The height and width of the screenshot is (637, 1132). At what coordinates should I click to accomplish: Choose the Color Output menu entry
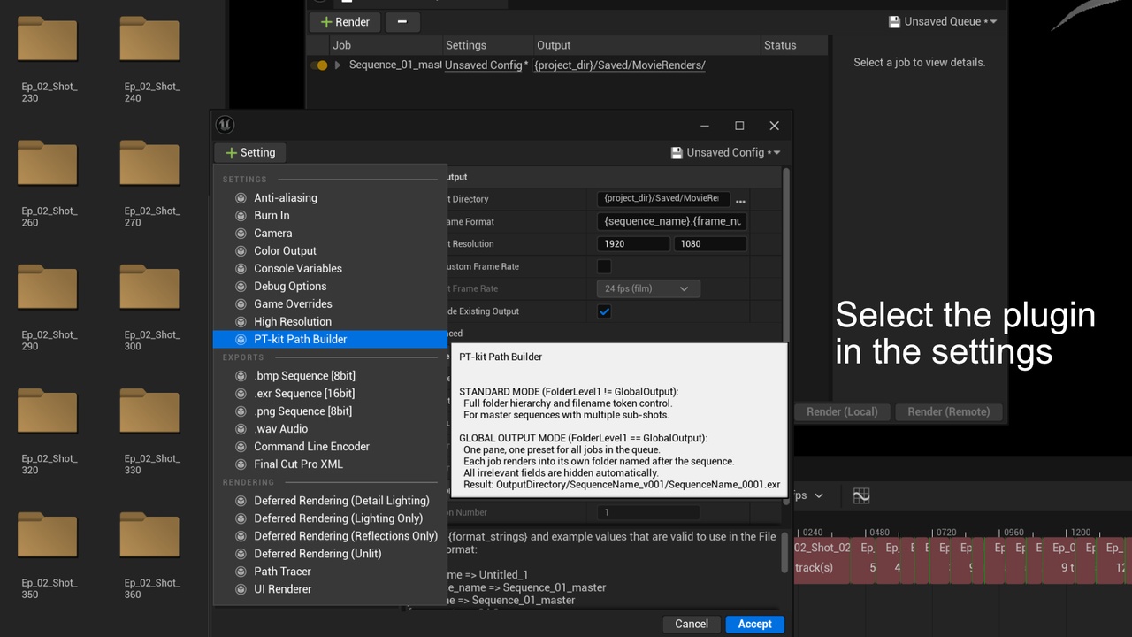[331, 251]
